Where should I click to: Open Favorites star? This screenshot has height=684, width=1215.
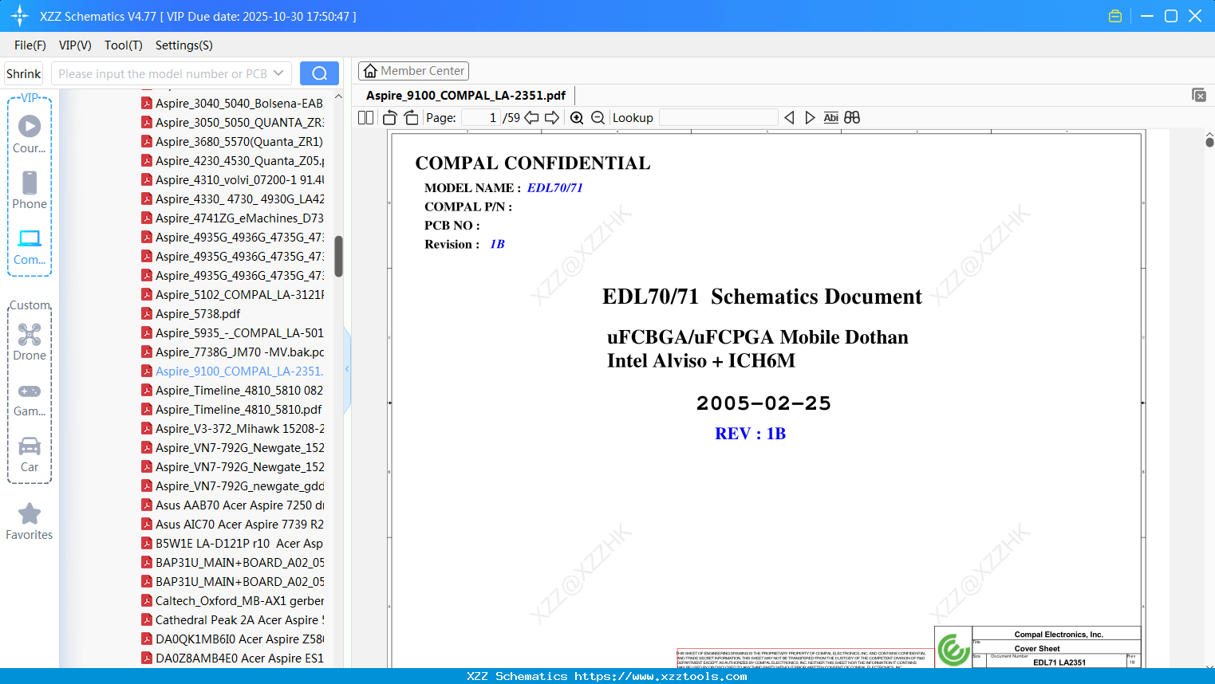point(30,521)
